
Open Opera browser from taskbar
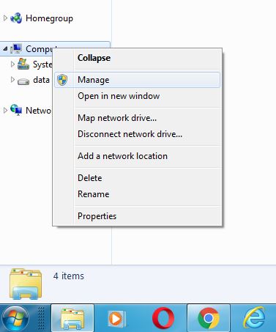(x=163, y=319)
